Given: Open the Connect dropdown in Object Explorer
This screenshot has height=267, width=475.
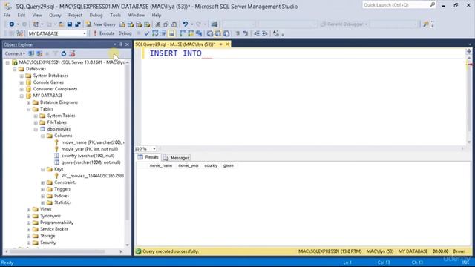Looking at the screenshot, I should tap(15, 53).
